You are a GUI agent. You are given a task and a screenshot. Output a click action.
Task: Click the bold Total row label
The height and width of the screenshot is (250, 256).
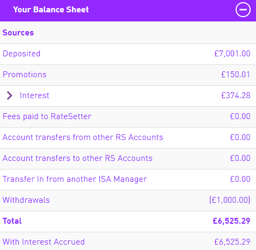(x=12, y=221)
